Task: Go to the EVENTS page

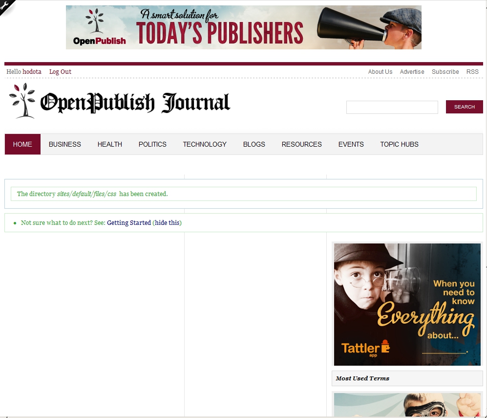Action: [x=351, y=144]
